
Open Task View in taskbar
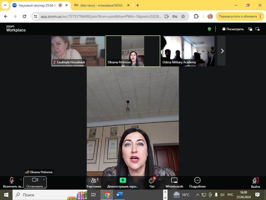tap(94, 195)
